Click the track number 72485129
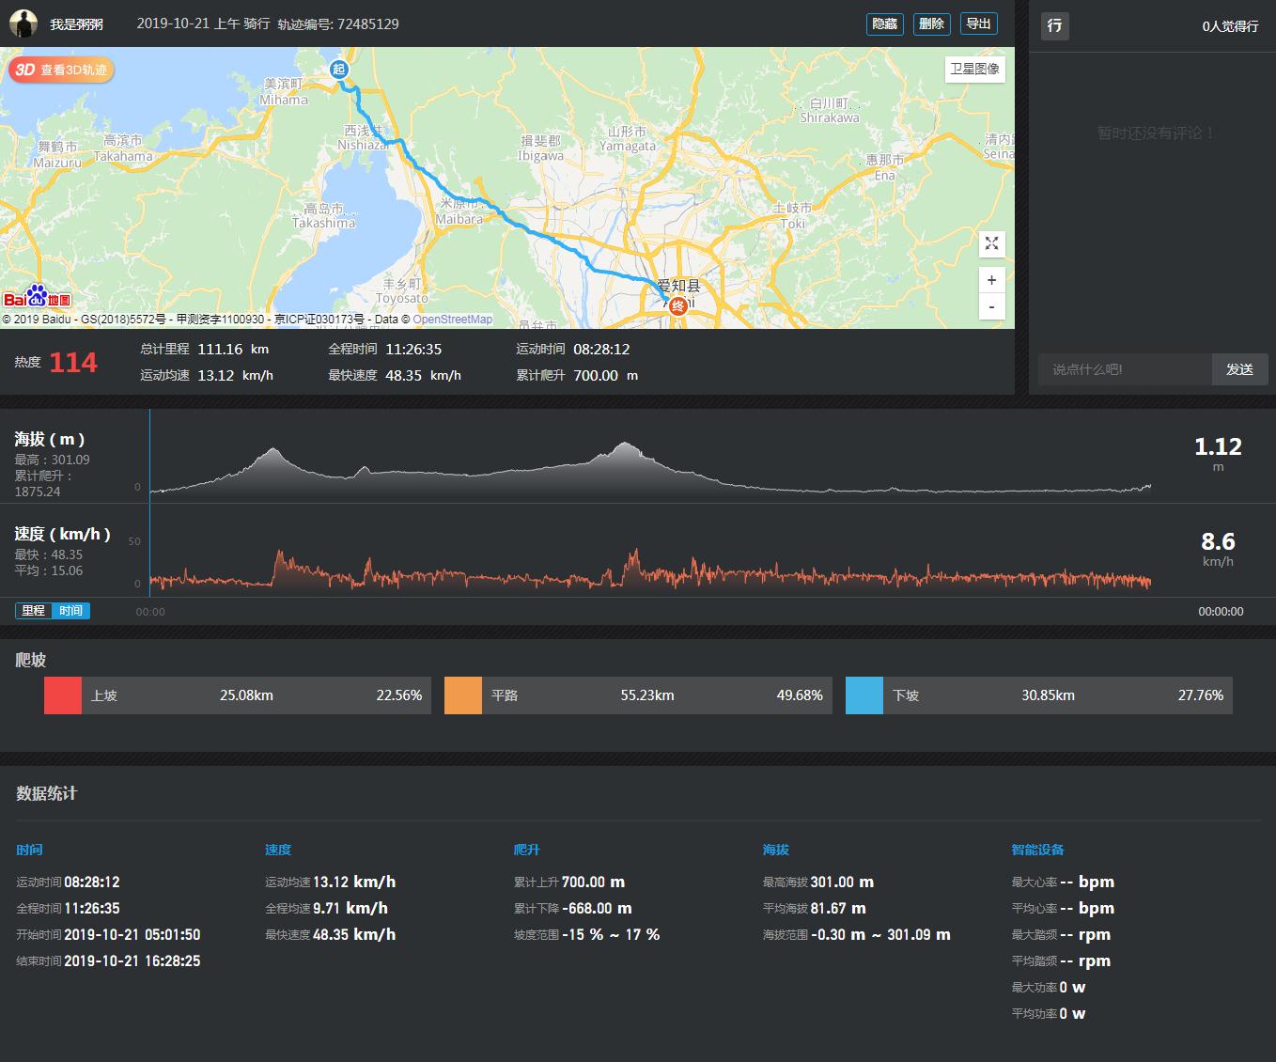The height and width of the screenshot is (1062, 1276). [x=367, y=24]
